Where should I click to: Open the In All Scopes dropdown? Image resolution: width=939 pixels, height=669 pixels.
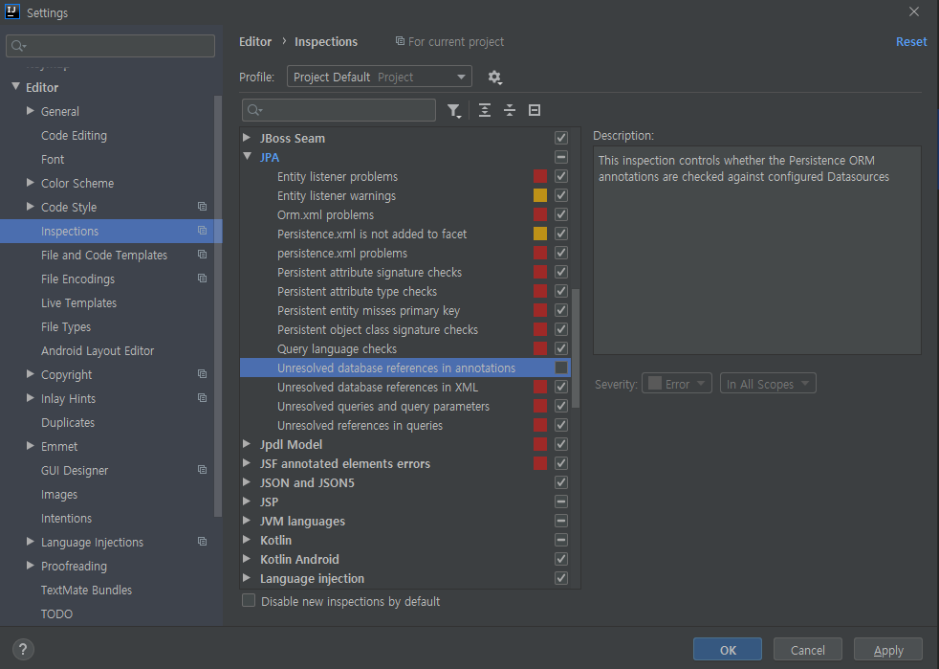(768, 384)
